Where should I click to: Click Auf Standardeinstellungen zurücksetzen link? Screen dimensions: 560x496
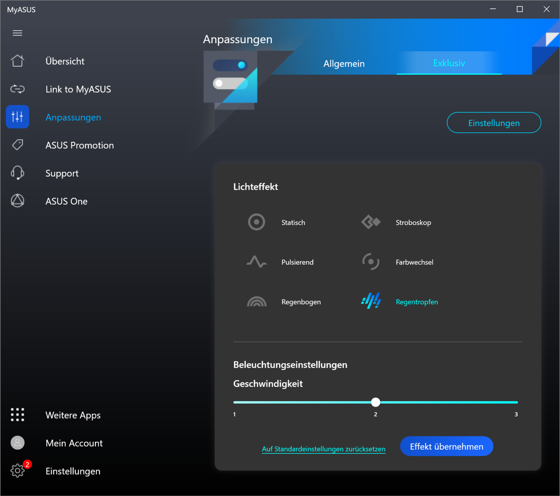pos(324,449)
